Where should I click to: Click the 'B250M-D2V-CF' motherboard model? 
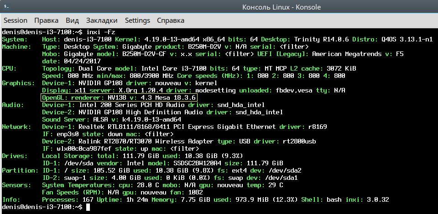pyautogui.click(x=144, y=54)
